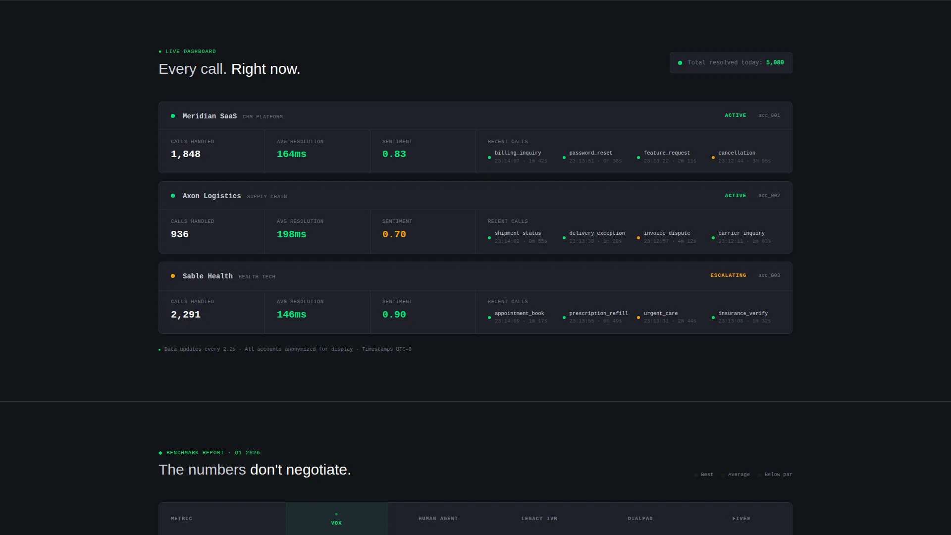
Task: Open the carrier_inquiry recent call
Action: click(741, 237)
